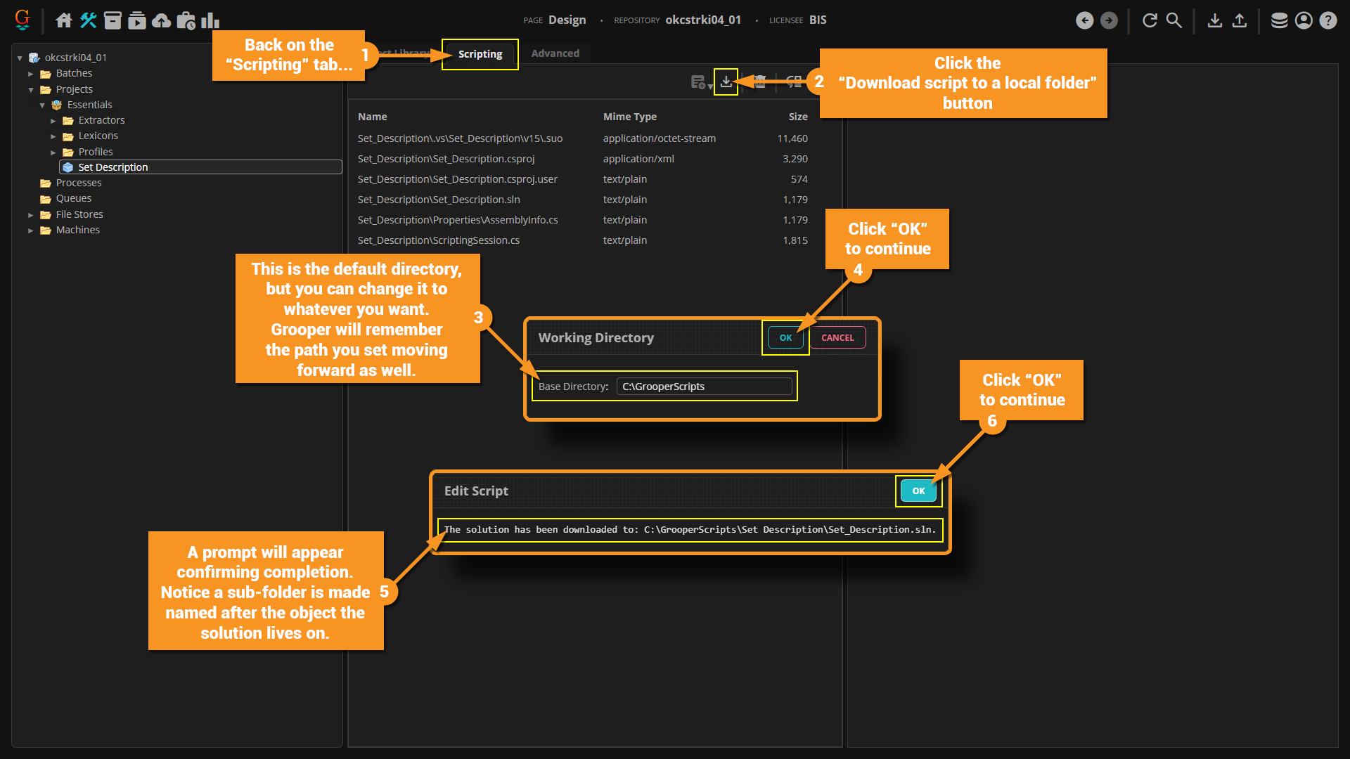The height and width of the screenshot is (759, 1350).
Task: Expand the File Stores node
Action: 31,215
